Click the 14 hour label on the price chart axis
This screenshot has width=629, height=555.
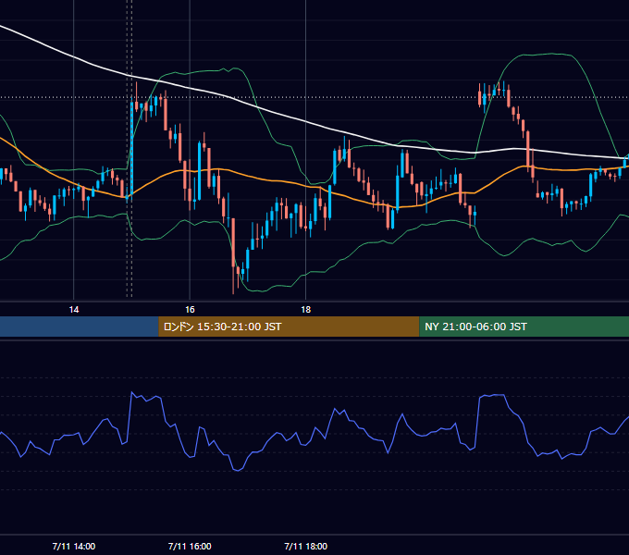pos(74,310)
